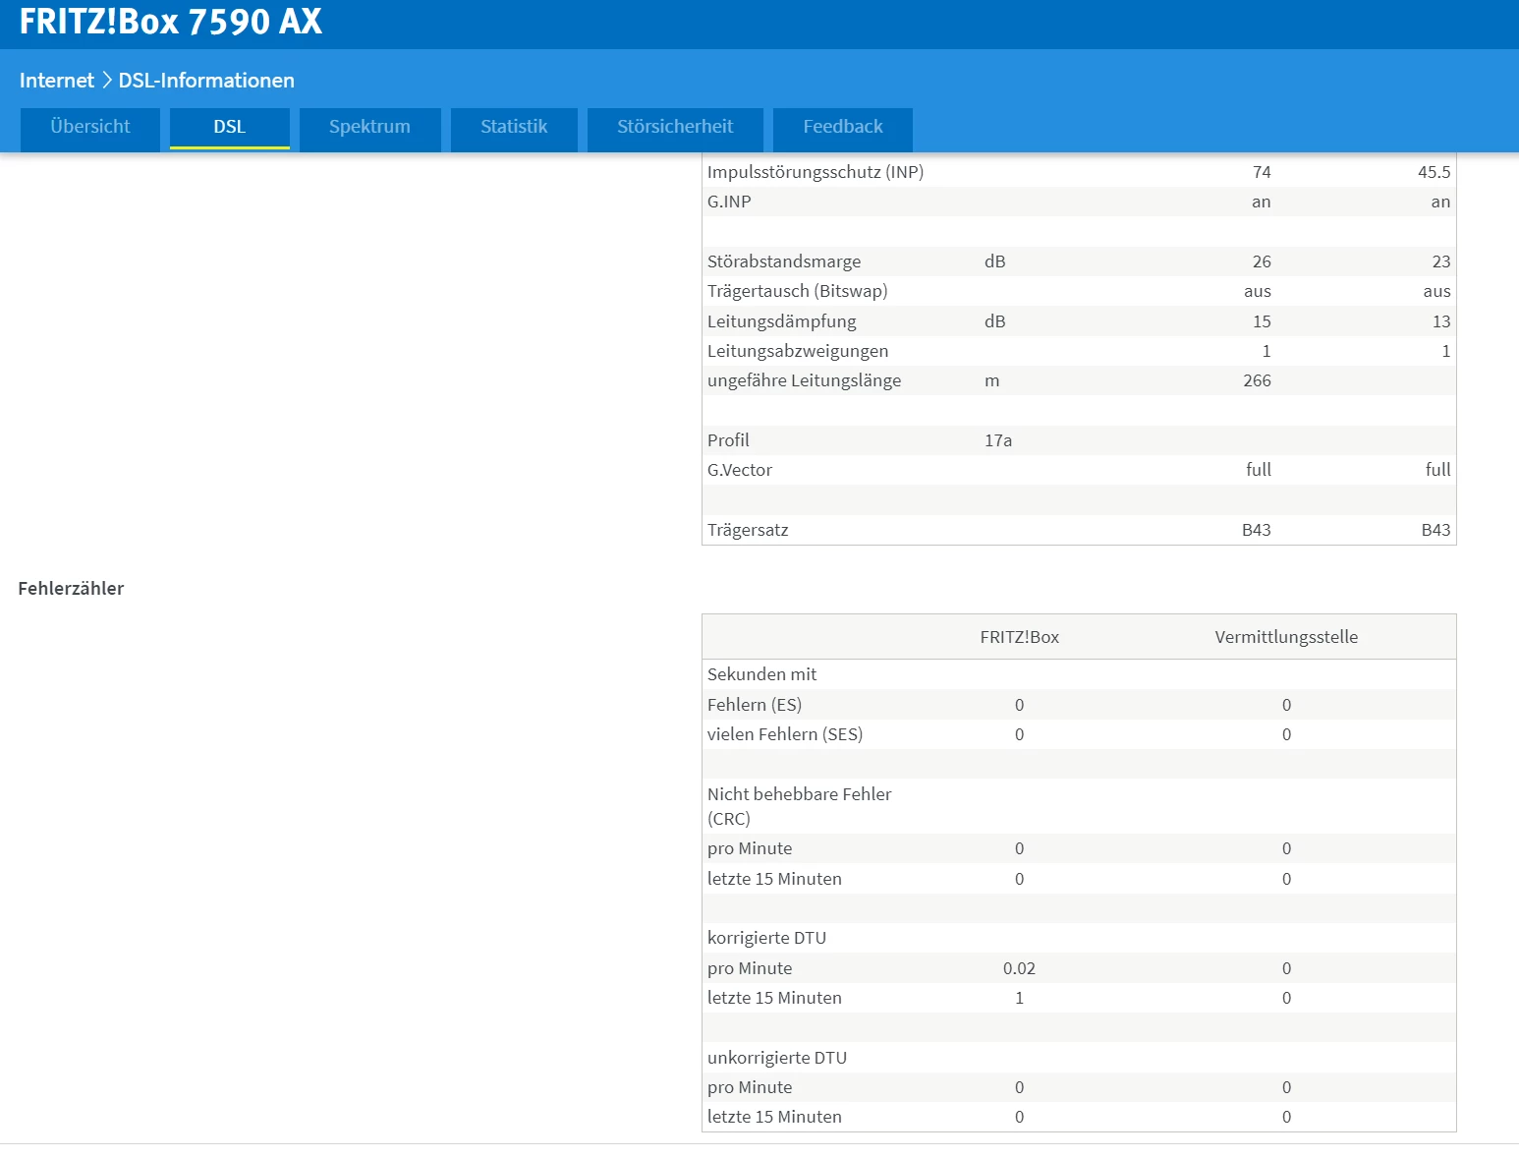
Task: Click the Vermittlungsstelle column header
Action: [1286, 637]
